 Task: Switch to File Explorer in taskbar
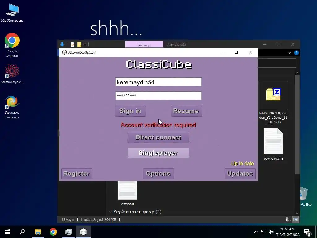(38, 232)
